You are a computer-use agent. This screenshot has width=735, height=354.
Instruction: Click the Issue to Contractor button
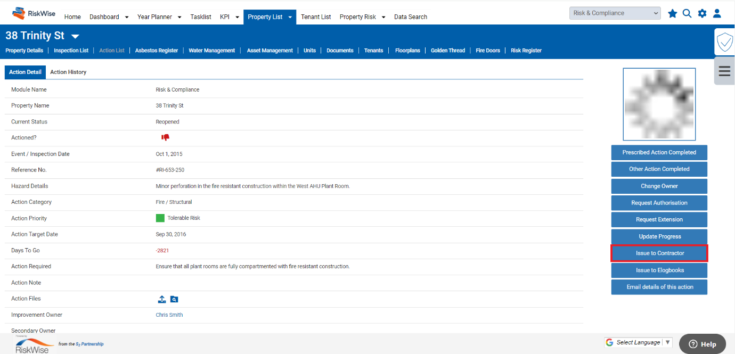659,253
